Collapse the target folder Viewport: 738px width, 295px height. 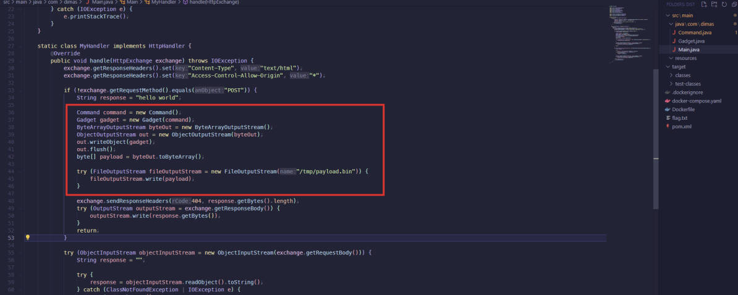point(668,67)
